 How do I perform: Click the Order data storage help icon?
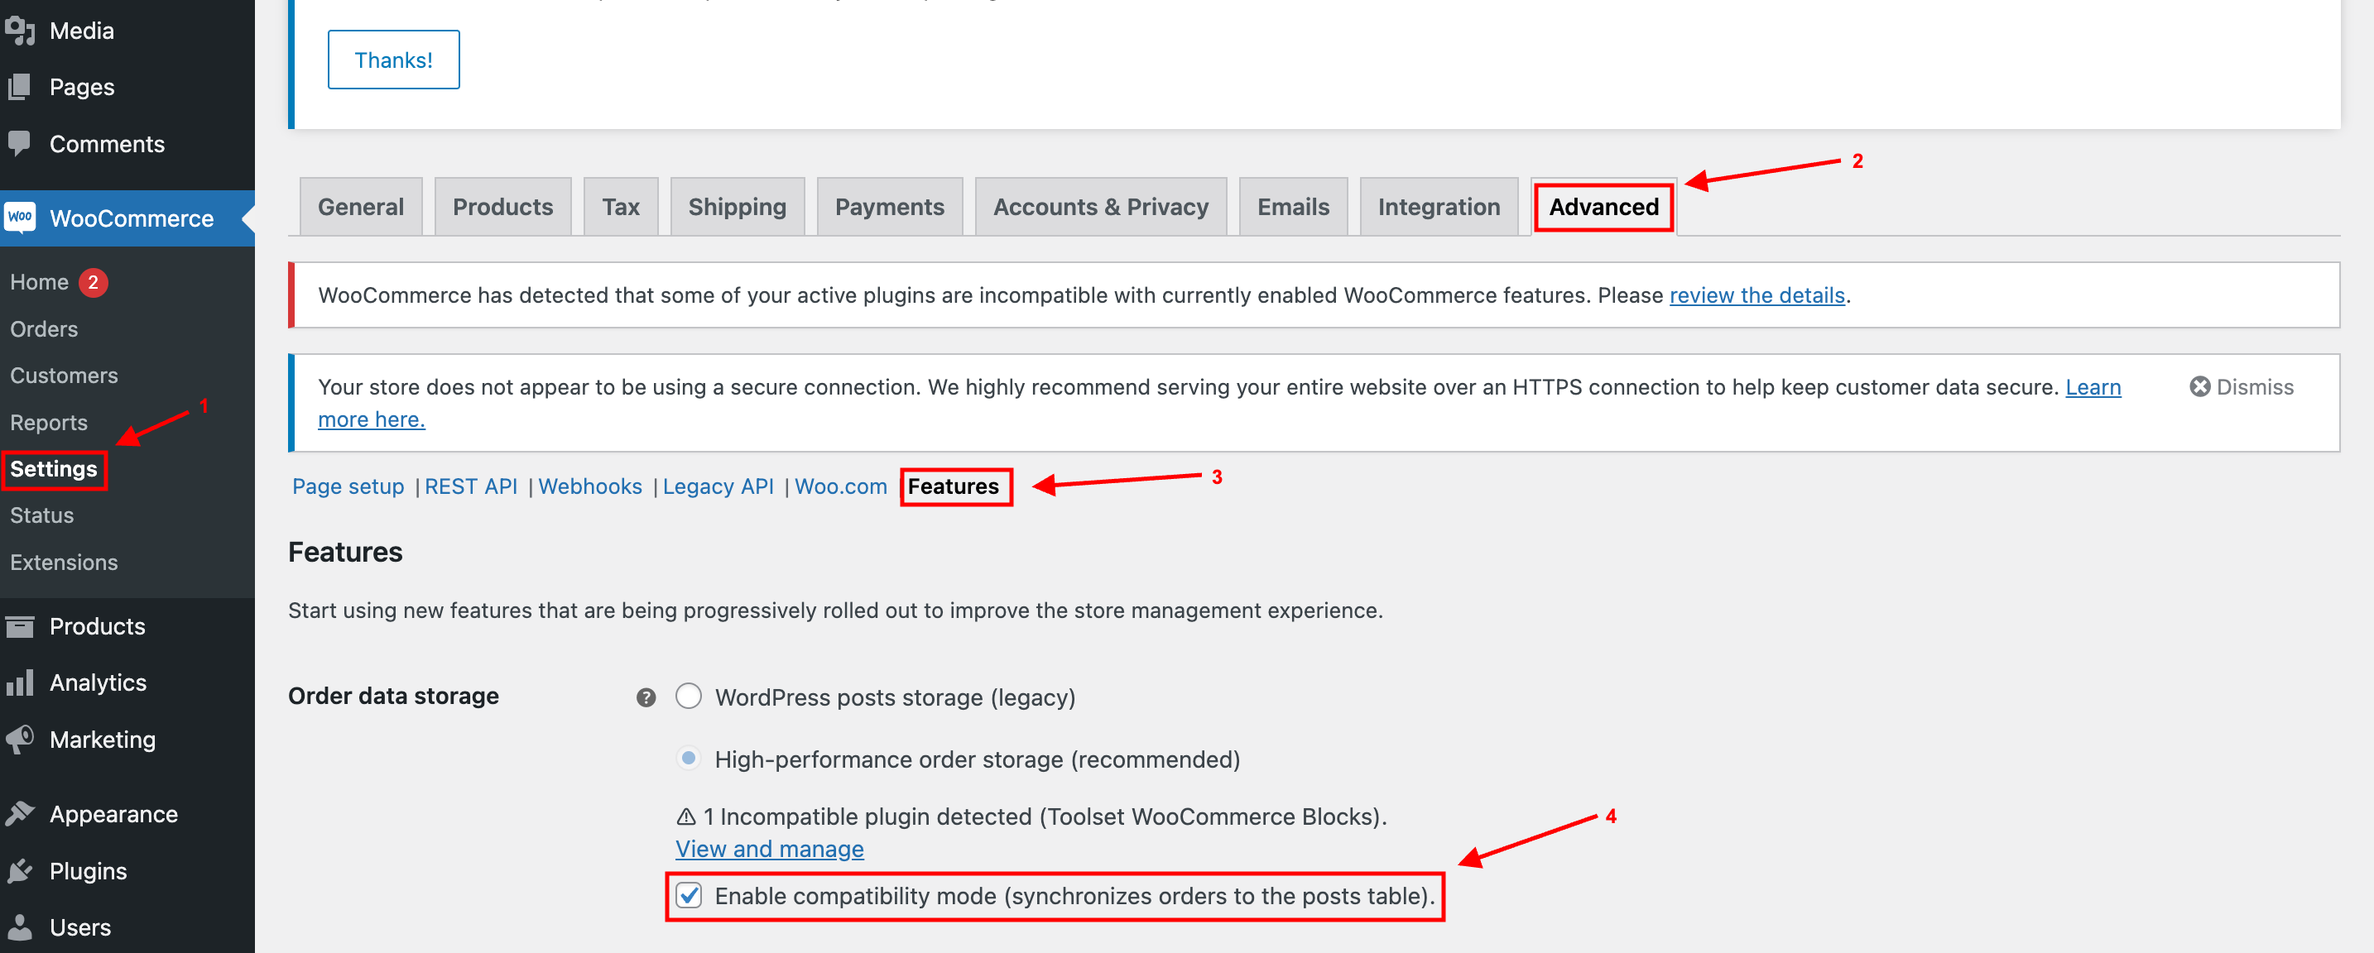[x=646, y=698]
